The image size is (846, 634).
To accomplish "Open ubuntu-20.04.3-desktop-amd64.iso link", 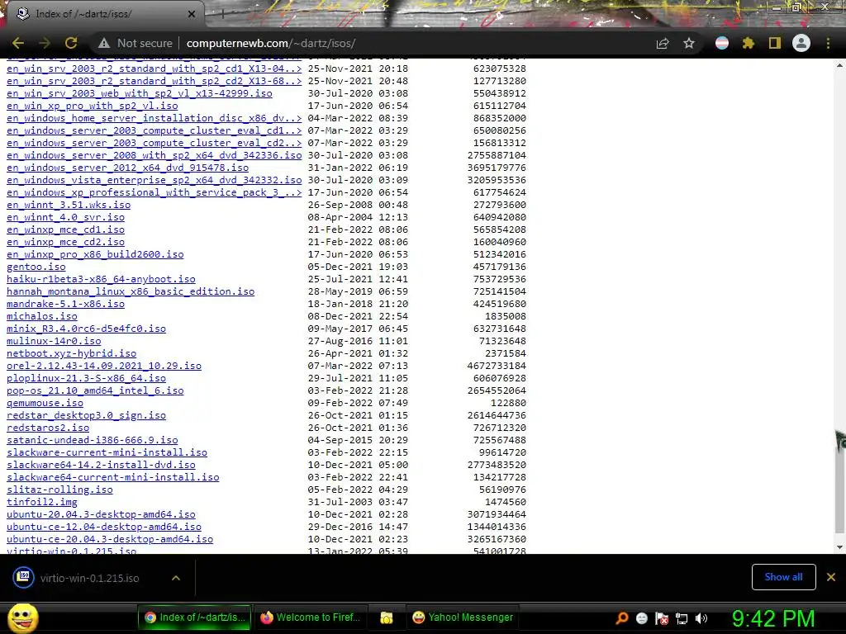I will [101, 515].
